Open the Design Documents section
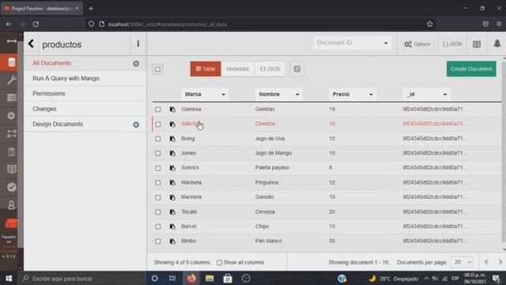Screen dimensions: 506x285 (58, 124)
